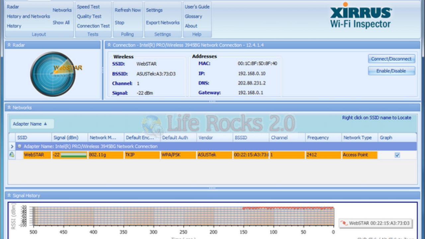Sort by the Frequency column header
This screenshot has height=239, width=425.
(x=324, y=137)
